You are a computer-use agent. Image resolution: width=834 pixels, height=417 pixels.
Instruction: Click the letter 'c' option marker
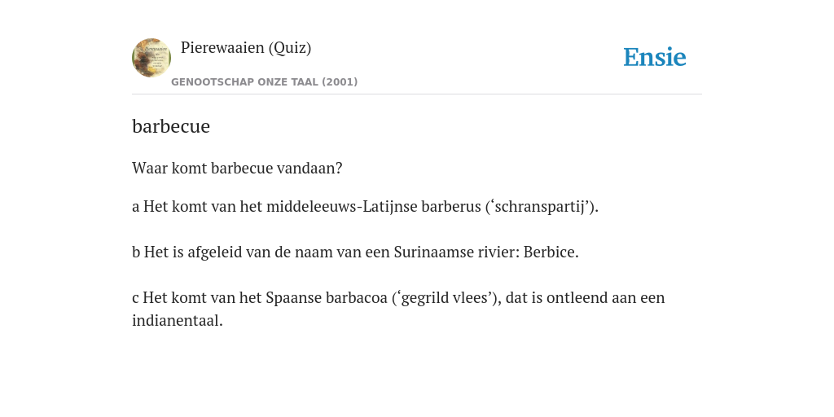click(x=136, y=298)
